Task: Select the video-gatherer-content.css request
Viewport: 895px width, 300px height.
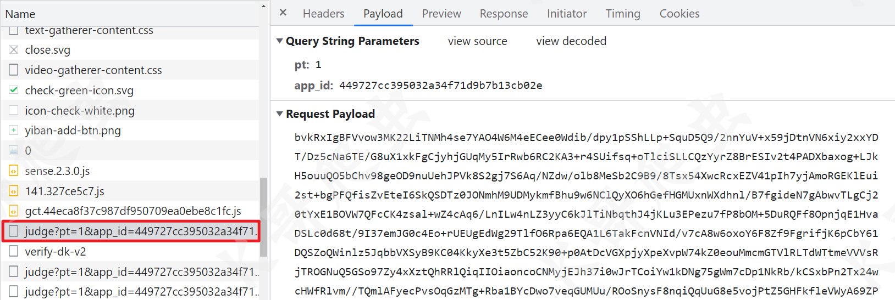Action: (130, 70)
